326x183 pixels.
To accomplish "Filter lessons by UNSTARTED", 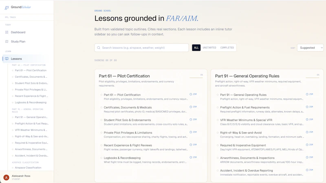I will [x=209, y=48].
